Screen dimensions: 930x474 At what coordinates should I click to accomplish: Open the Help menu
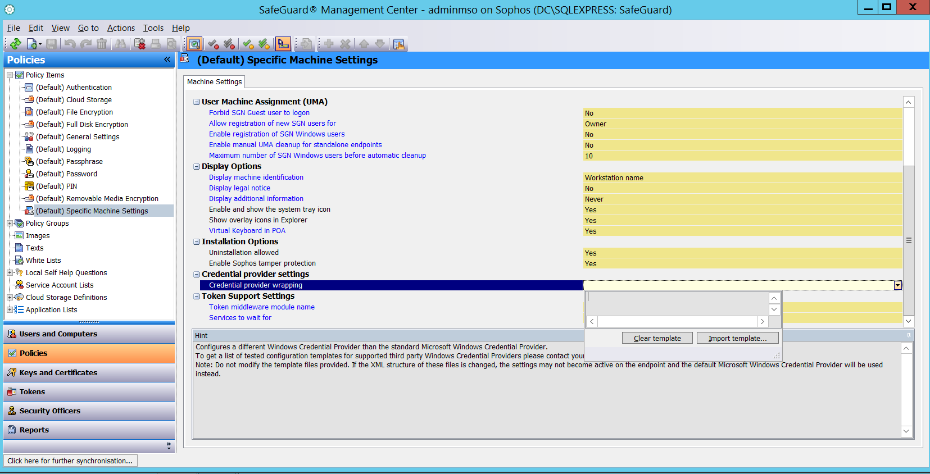181,28
